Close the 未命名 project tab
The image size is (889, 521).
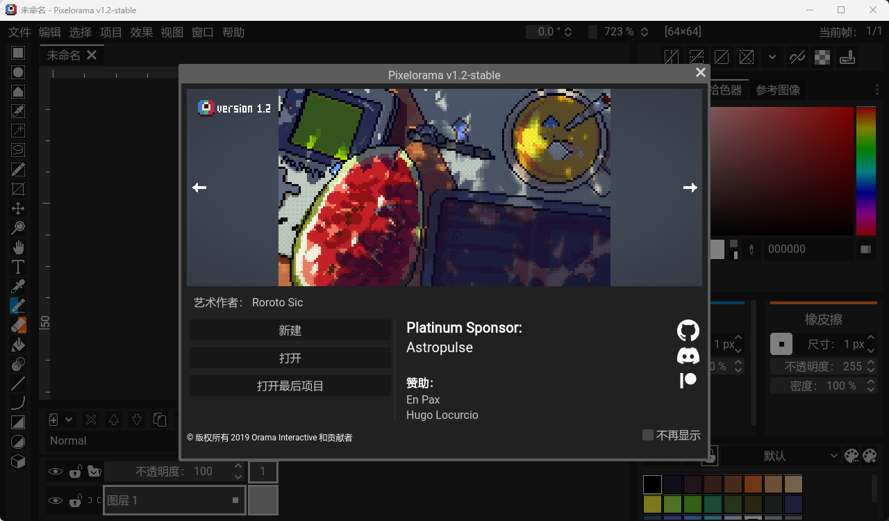(x=91, y=55)
